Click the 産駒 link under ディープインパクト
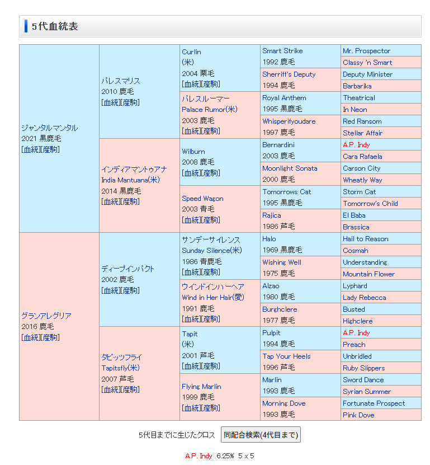 pyautogui.click(x=130, y=290)
